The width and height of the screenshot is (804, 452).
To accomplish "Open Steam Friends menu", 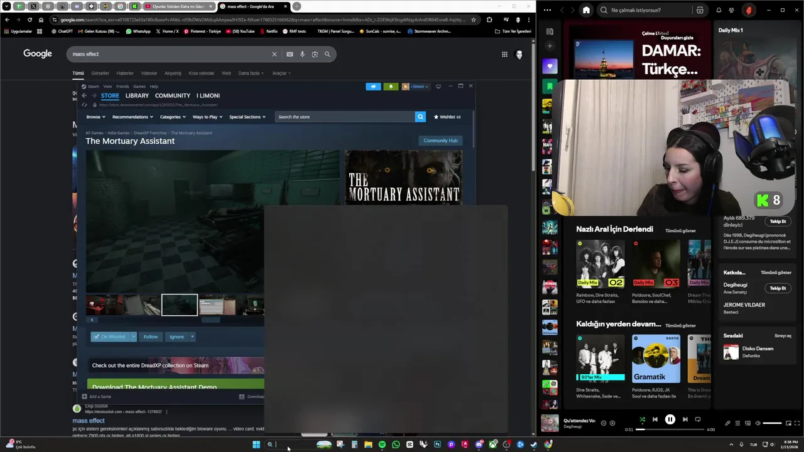I will tap(122, 86).
